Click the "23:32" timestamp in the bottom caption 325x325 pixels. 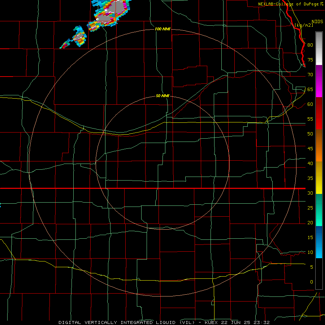point(261,322)
